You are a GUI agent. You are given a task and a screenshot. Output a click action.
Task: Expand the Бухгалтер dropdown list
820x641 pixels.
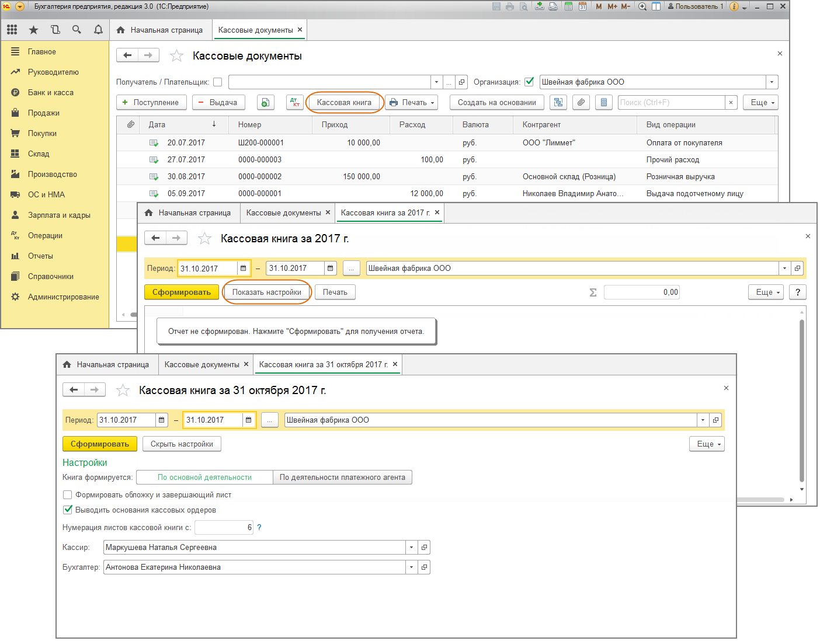[412, 567]
